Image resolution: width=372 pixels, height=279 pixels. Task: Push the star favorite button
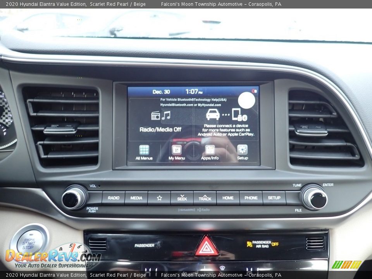(159, 198)
